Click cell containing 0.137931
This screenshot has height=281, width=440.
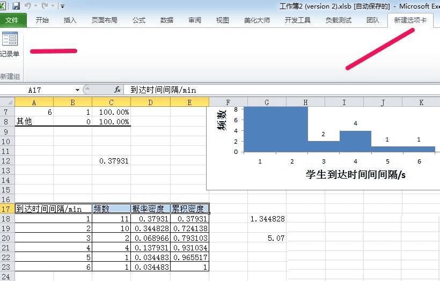150,248
